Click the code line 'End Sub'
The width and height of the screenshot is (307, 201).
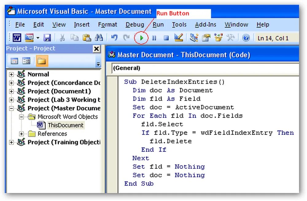(139, 183)
